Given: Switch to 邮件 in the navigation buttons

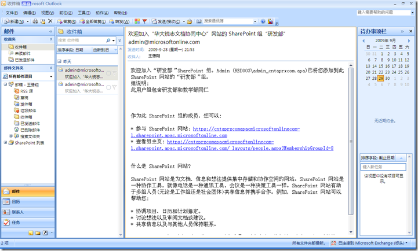Looking at the screenshot, I should point(28,191).
